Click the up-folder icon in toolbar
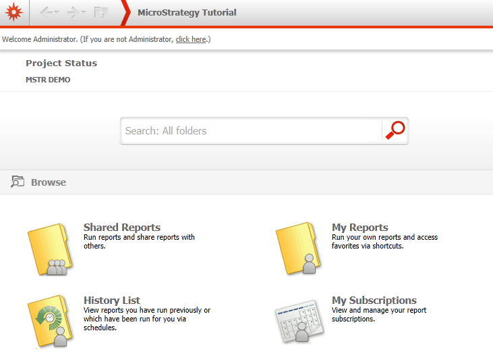 tap(101, 13)
